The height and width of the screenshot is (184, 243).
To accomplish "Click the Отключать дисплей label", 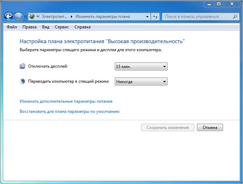I will (48, 66).
